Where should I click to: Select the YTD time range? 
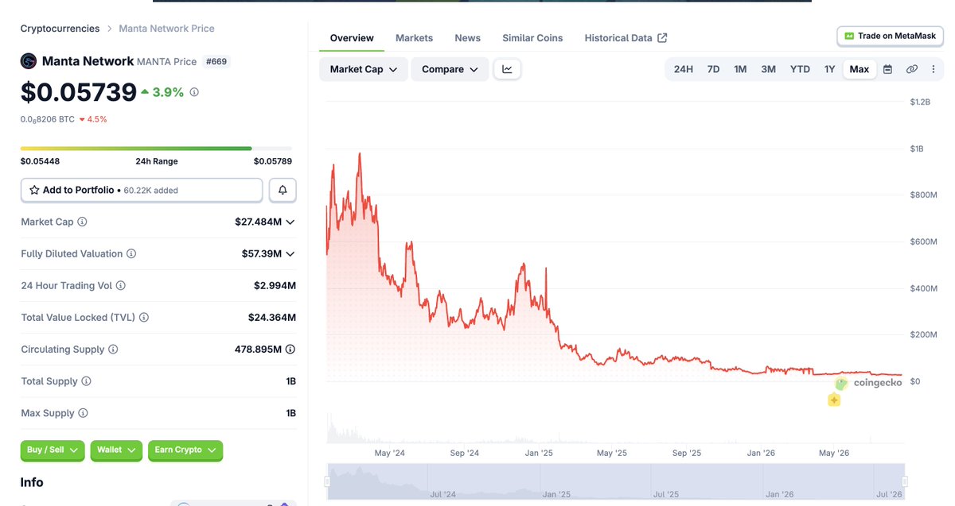(800, 69)
